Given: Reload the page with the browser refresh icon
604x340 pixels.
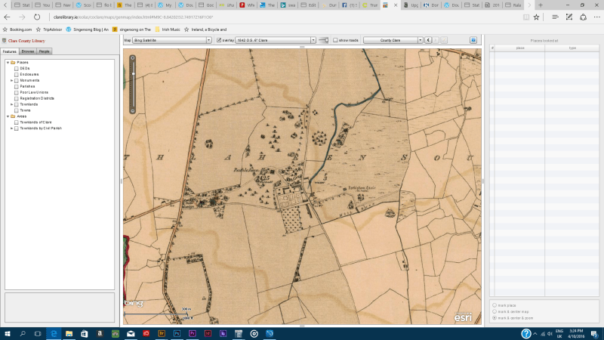Looking at the screenshot, I should pos(36,16).
